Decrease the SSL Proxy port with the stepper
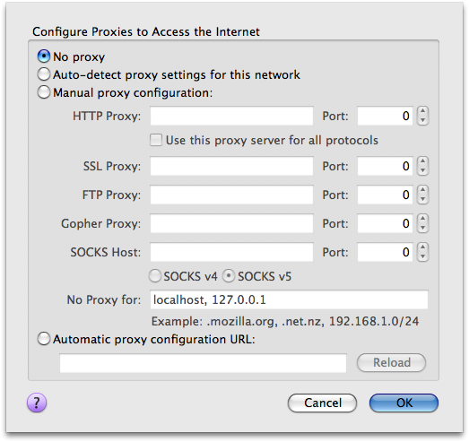 click(x=422, y=170)
